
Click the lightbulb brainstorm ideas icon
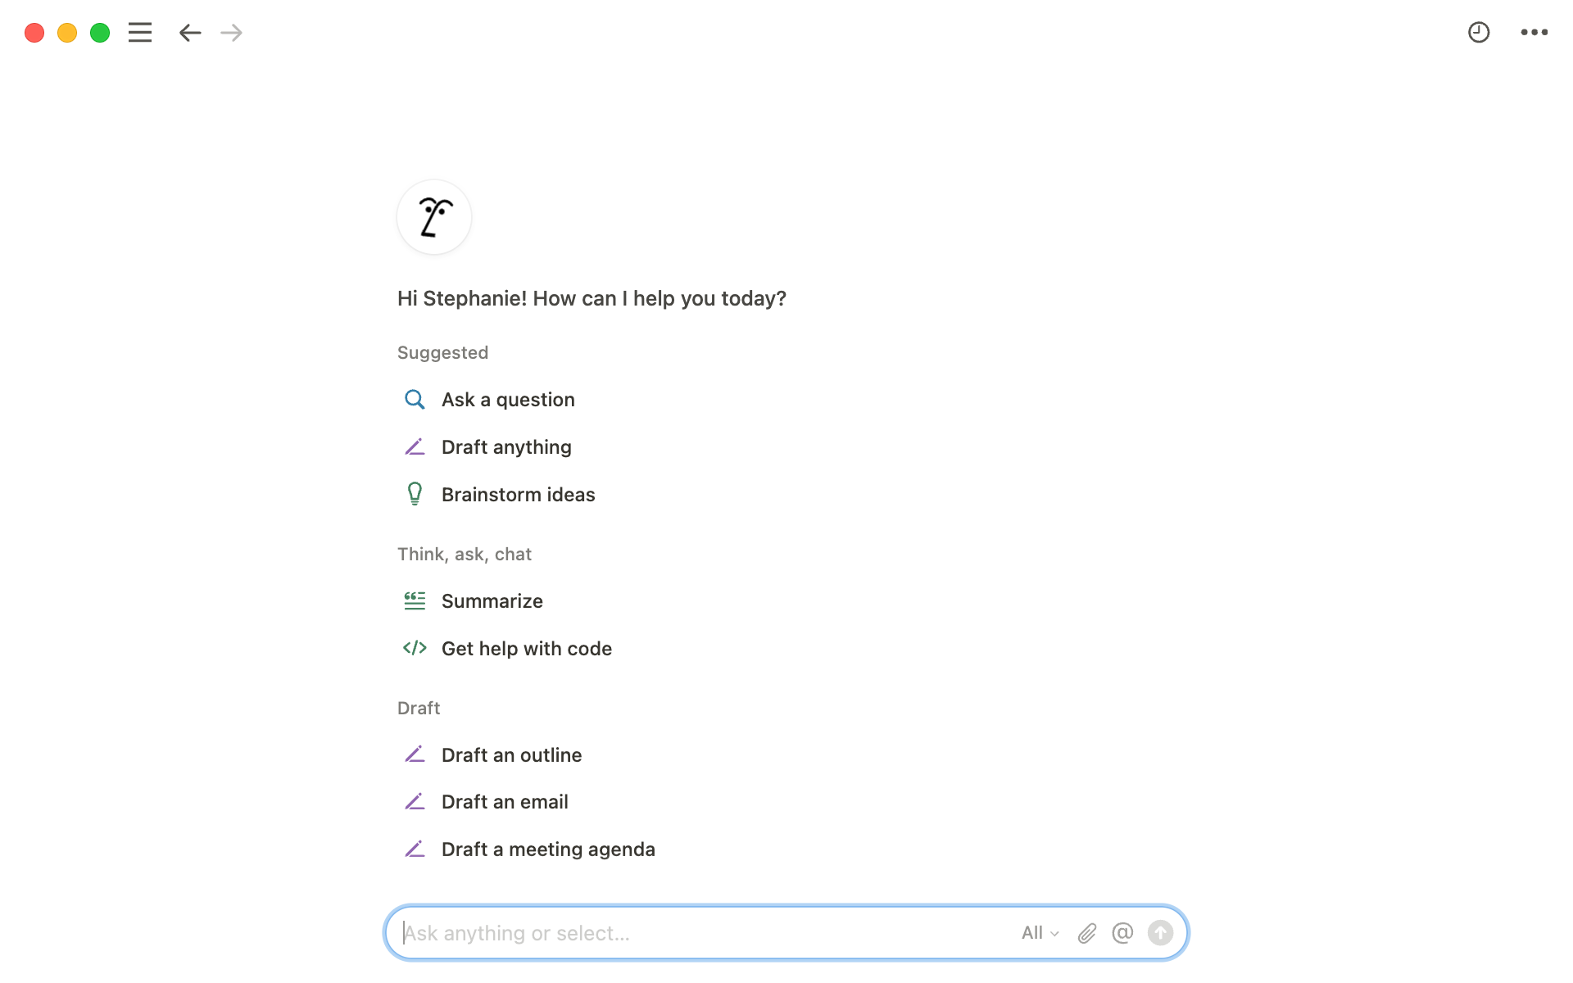[x=414, y=494]
